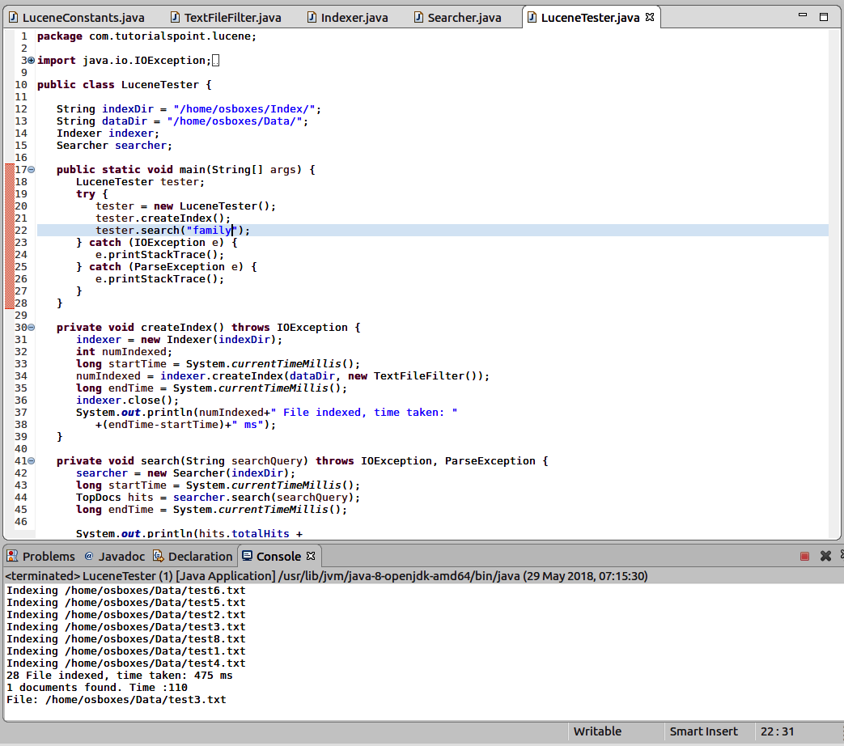This screenshot has width=844, height=746.
Task: Open the TextFileFilter.java tab
Action: 231,18
